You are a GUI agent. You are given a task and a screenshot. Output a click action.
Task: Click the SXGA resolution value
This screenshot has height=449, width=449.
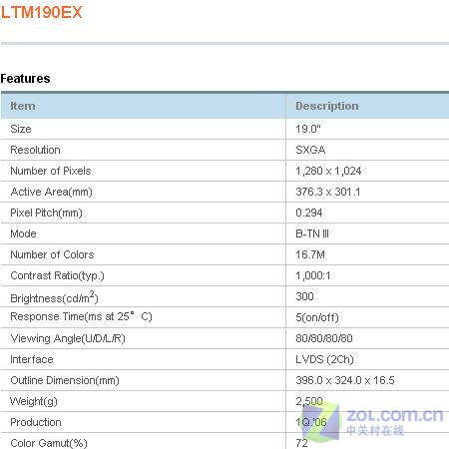point(310,150)
